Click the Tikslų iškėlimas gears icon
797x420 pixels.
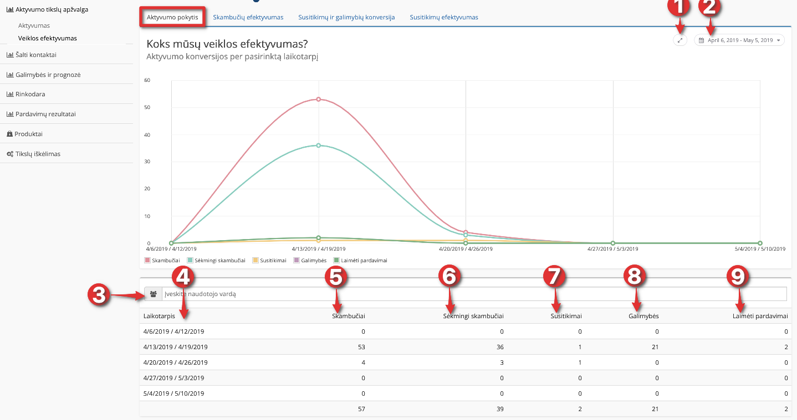point(9,154)
